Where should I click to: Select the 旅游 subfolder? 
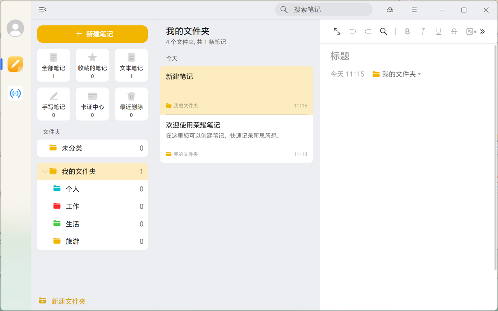click(92, 241)
